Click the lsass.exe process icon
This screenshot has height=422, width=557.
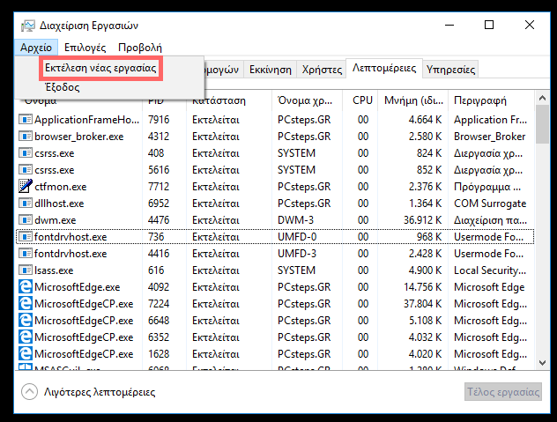point(26,270)
